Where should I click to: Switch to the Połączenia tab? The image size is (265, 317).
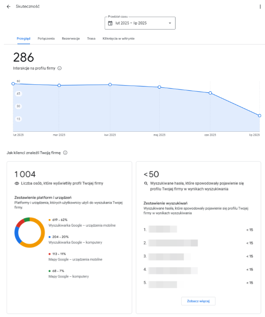[x=46, y=39]
